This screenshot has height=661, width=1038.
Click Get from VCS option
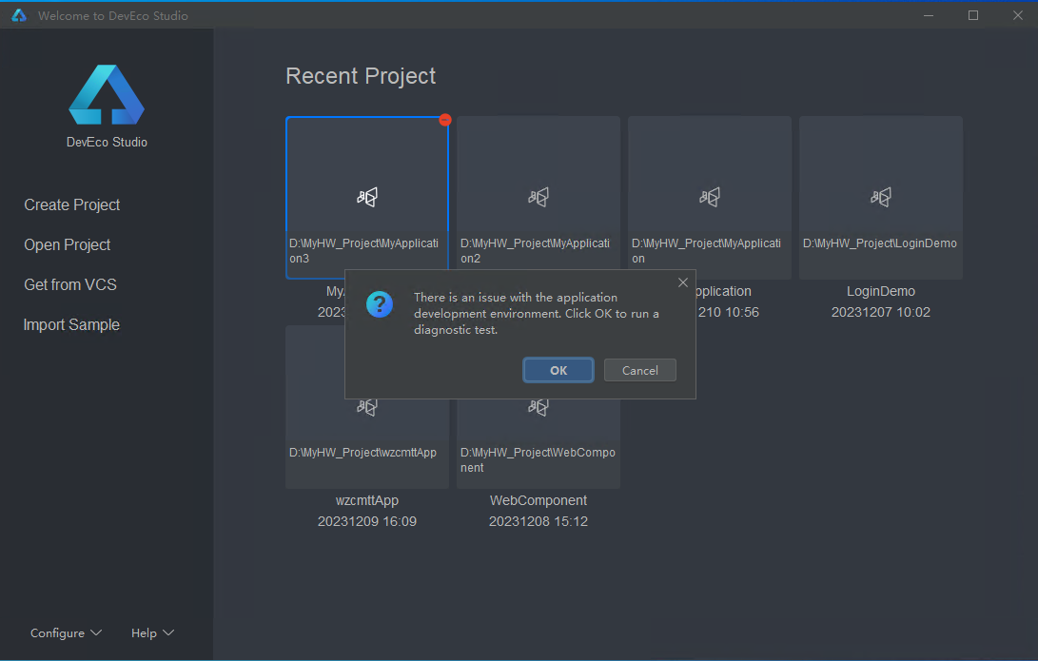coord(70,284)
